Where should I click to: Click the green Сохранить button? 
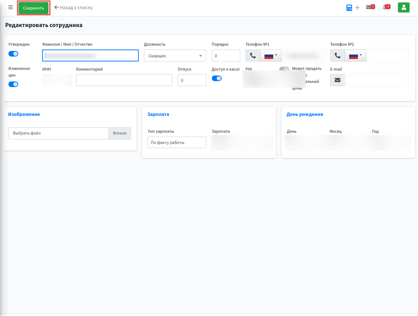point(34,8)
